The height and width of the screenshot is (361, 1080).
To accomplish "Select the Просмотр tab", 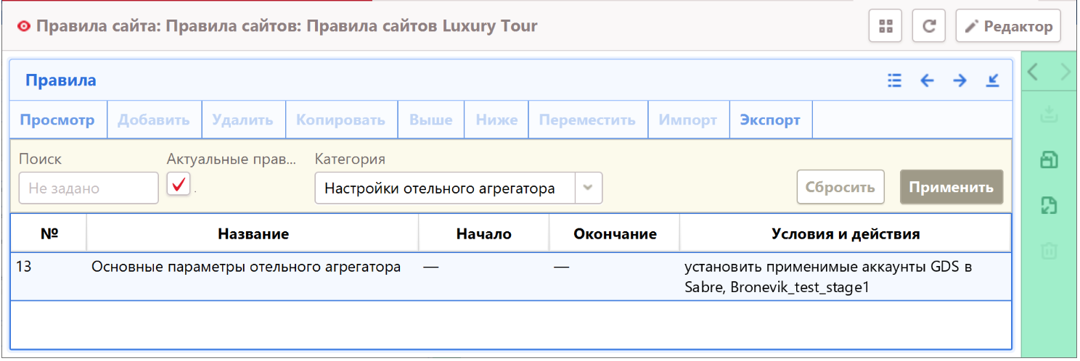I will pos(57,120).
